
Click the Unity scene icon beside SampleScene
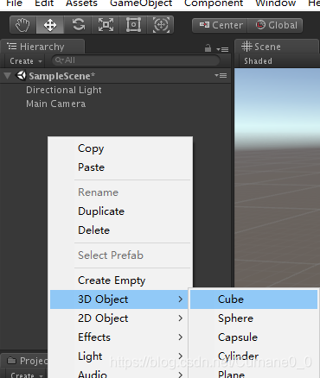21,76
